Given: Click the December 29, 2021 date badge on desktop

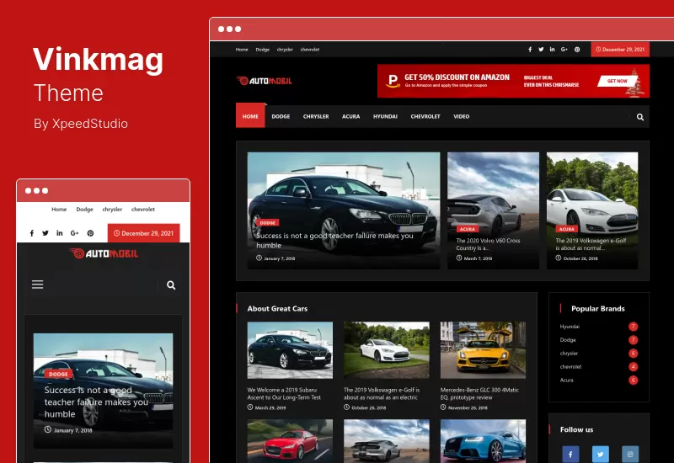Looking at the screenshot, I should click(620, 50).
